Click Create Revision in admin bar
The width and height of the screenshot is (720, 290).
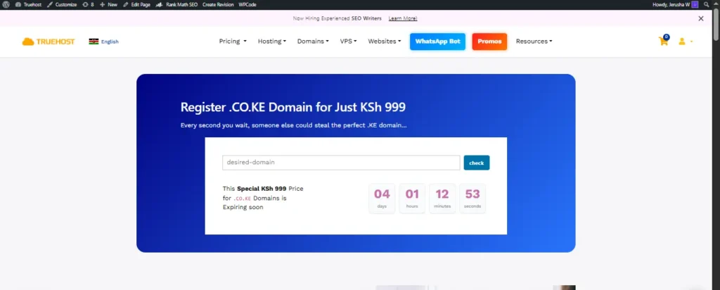tap(218, 5)
